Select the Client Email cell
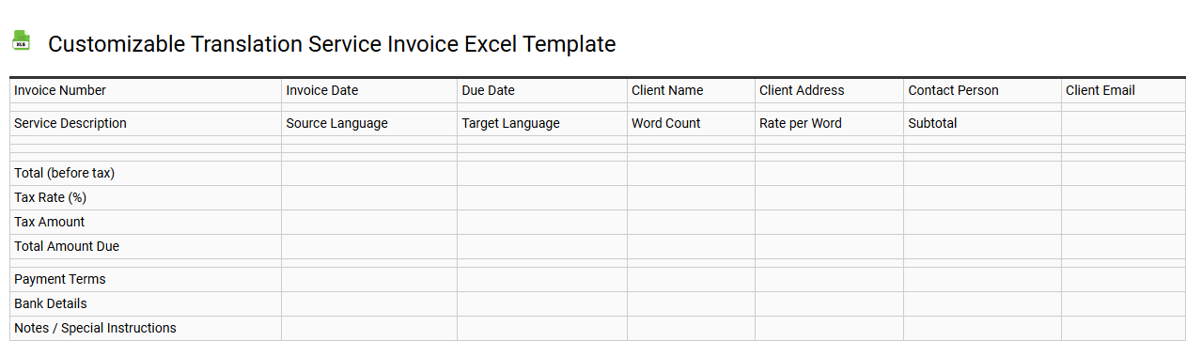This screenshot has width=1186, height=341. tap(1123, 90)
